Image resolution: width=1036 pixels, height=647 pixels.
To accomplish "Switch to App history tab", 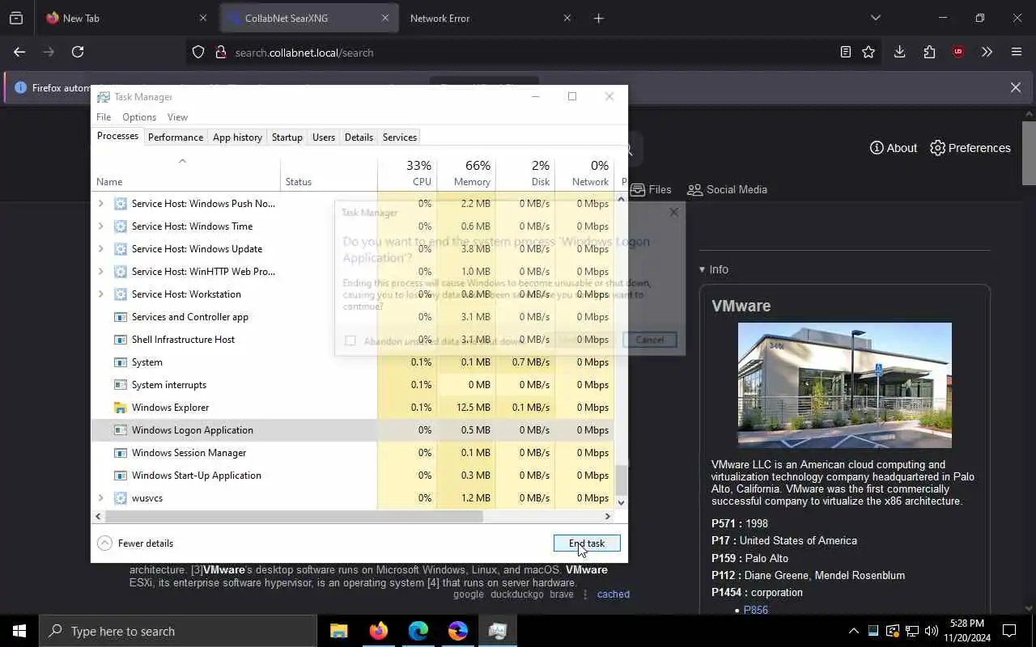I will point(237,137).
